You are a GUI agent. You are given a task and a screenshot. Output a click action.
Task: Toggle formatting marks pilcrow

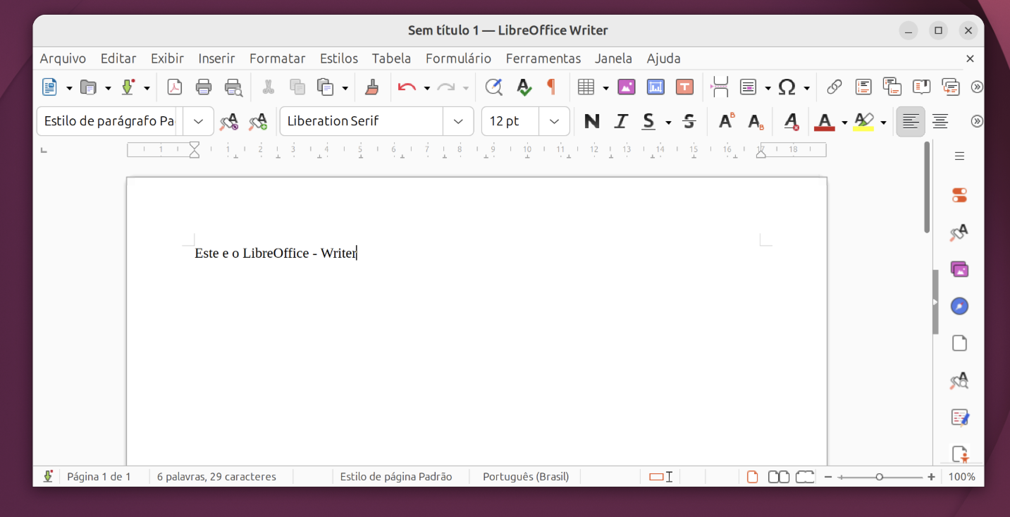(x=551, y=87)
